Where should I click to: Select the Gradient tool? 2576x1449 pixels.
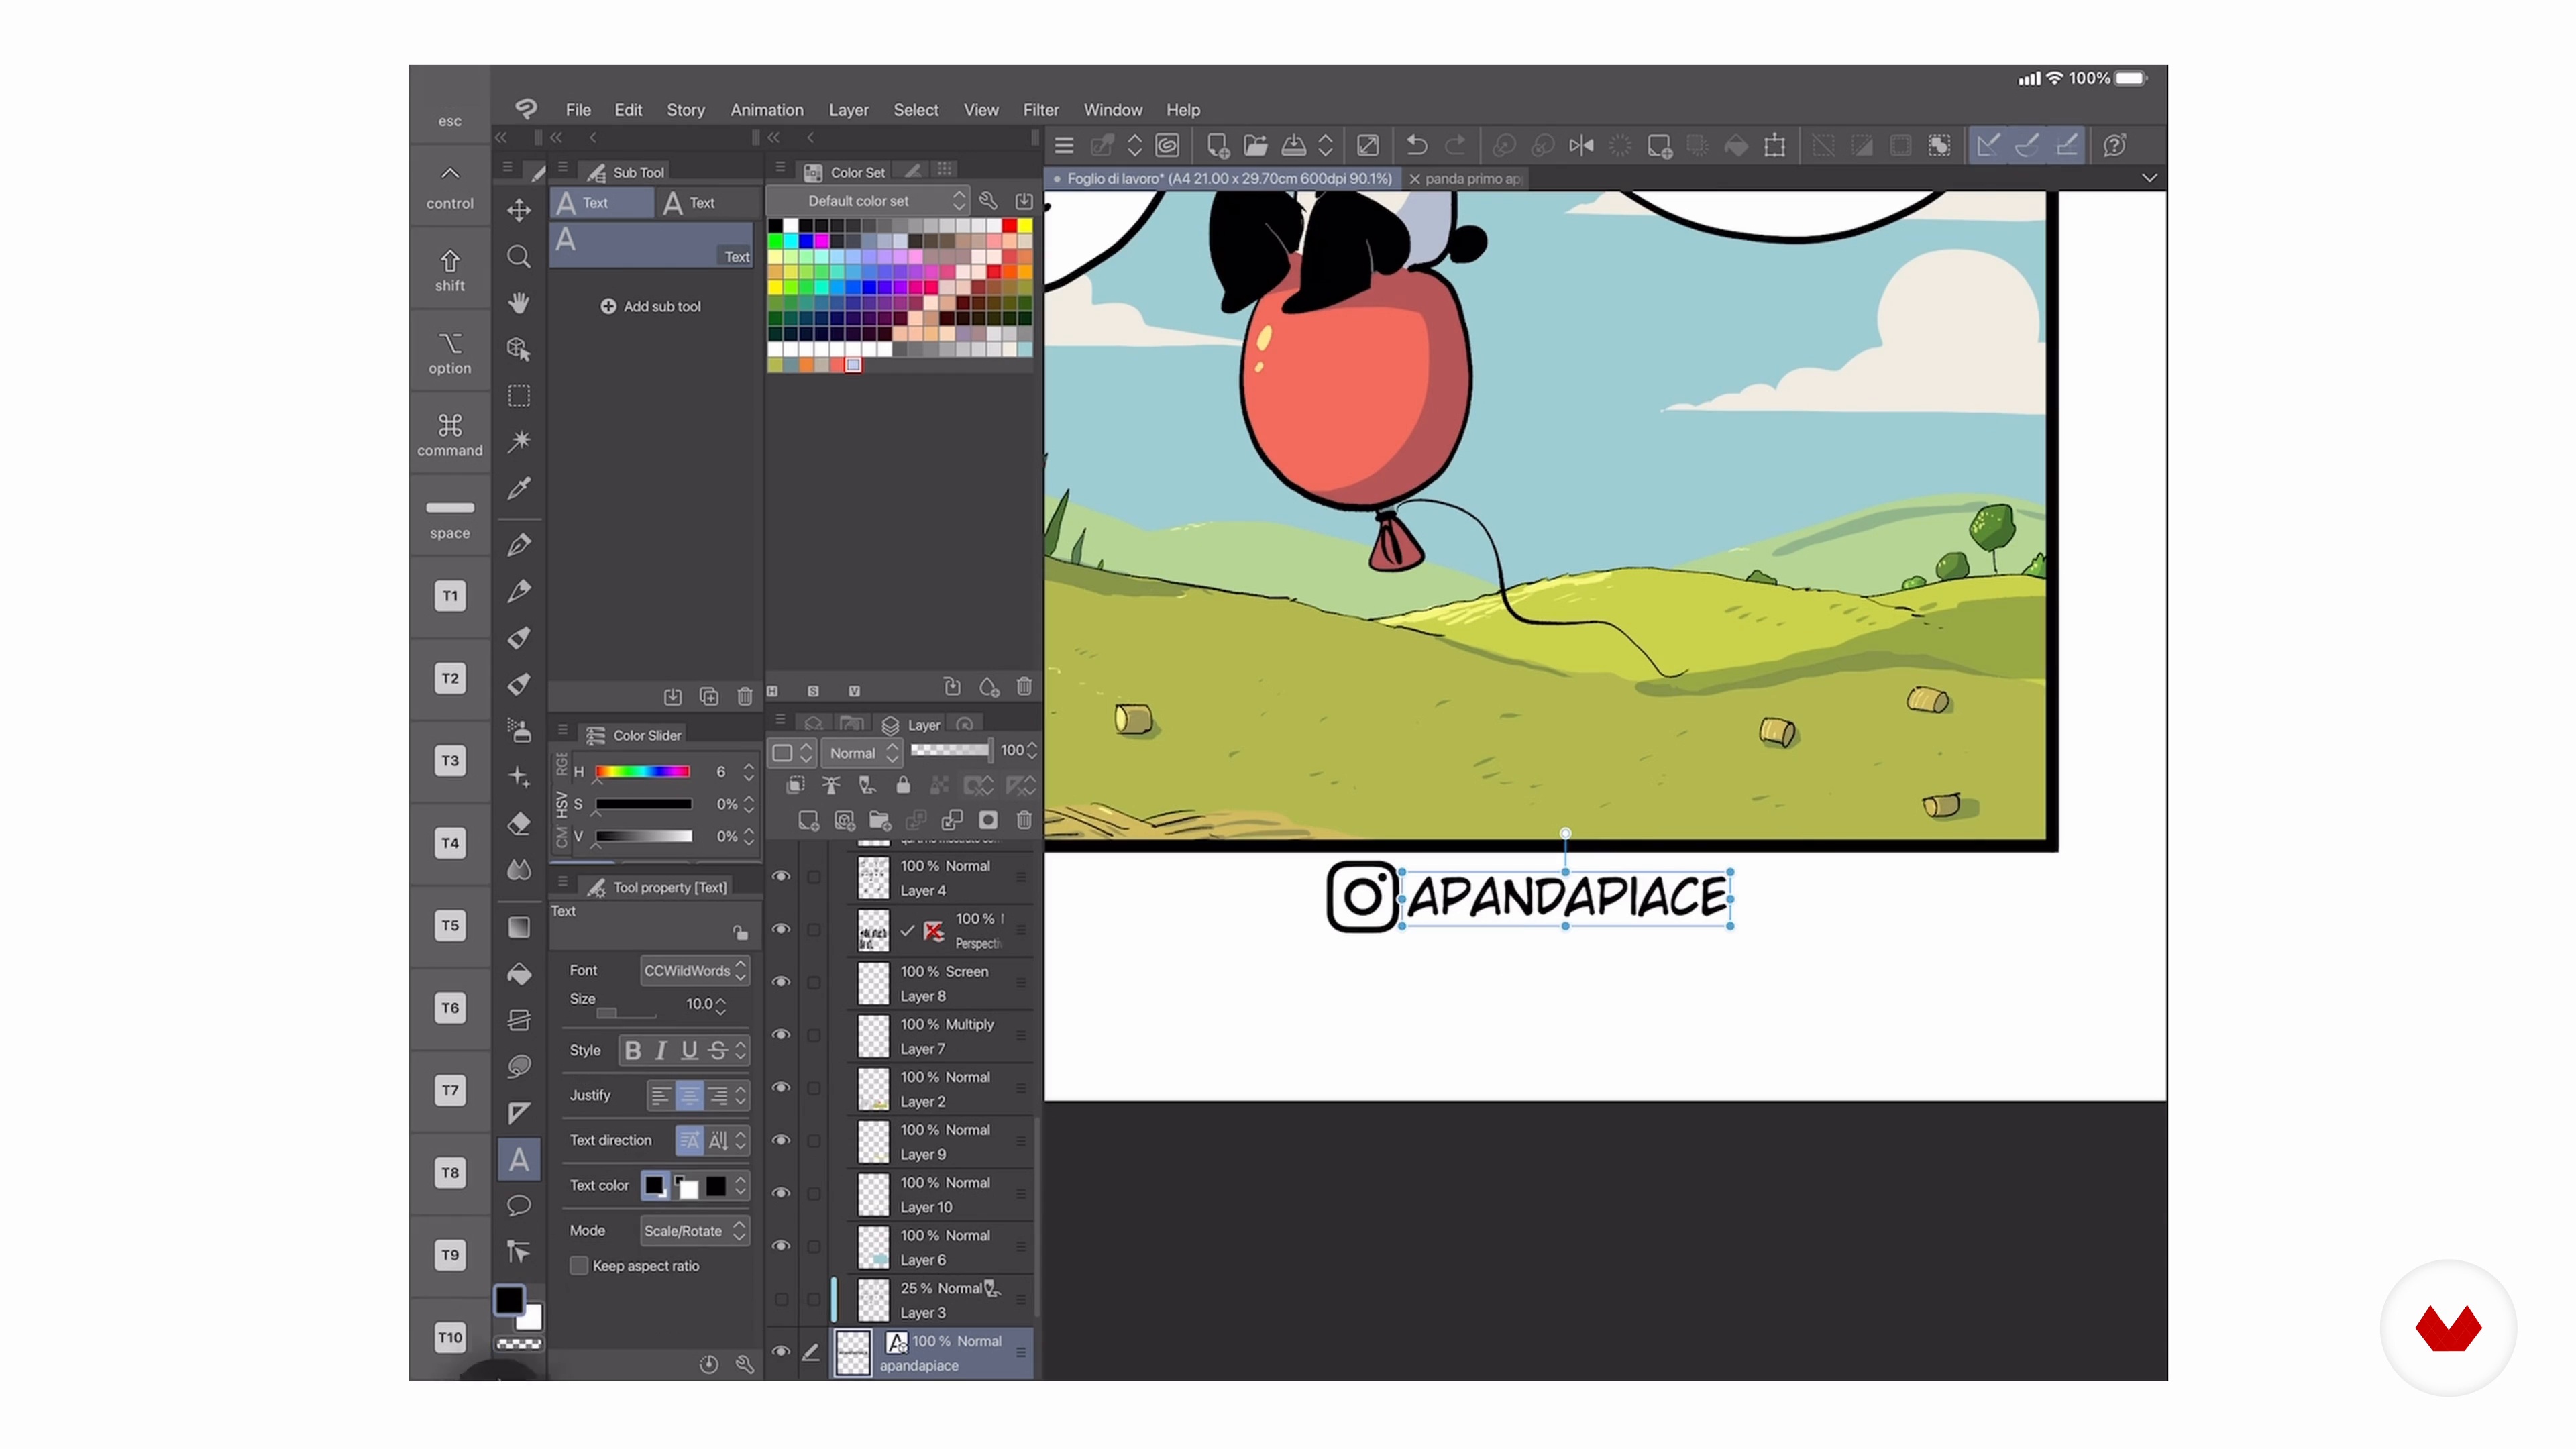(x=518, y=927)
